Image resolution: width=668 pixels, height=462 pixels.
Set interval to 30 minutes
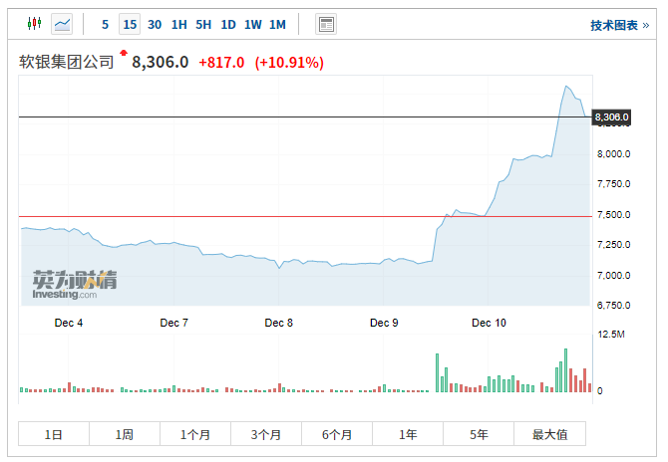(x=155, y=25)
